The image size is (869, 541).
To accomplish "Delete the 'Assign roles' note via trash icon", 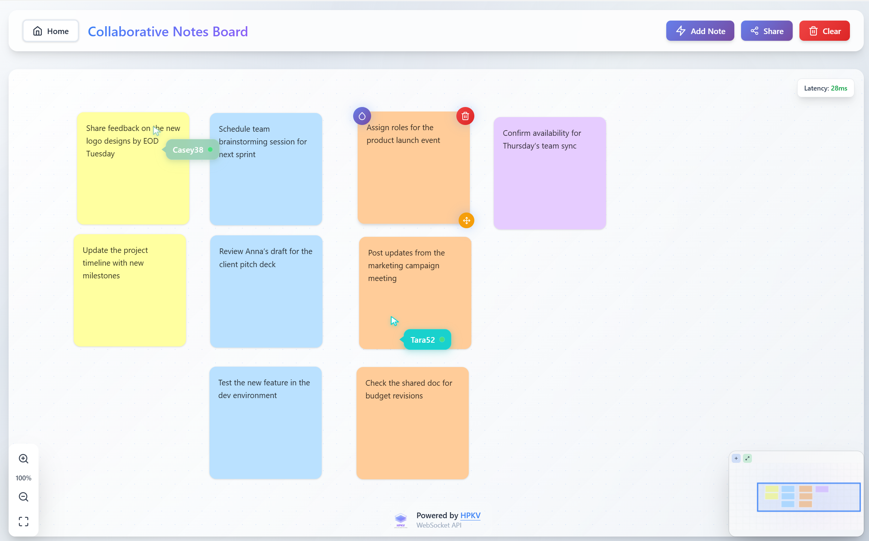I will 465,116.
